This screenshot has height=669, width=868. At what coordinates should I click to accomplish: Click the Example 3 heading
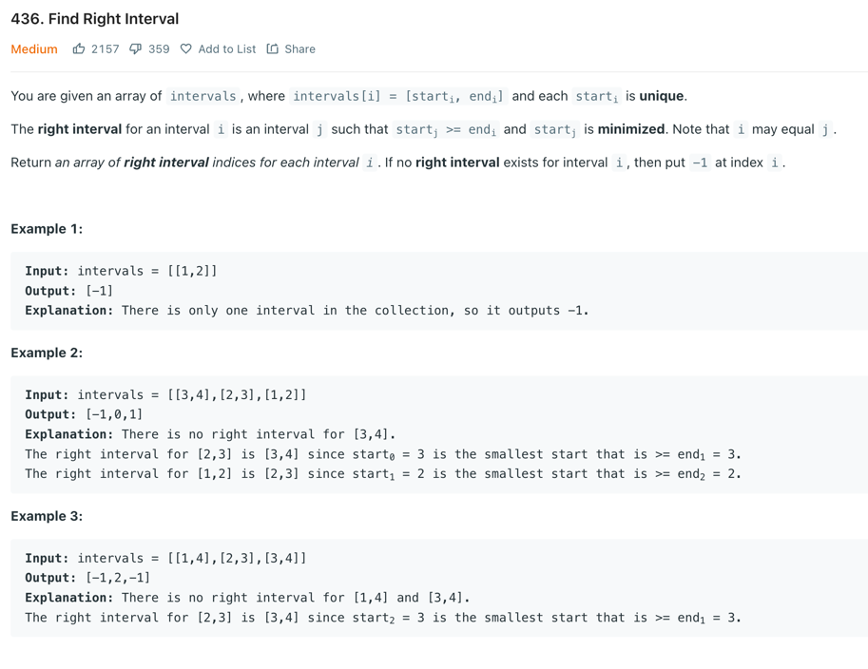tap(47, 516)
